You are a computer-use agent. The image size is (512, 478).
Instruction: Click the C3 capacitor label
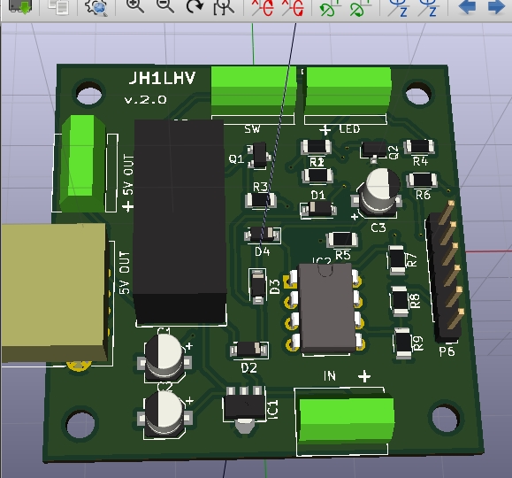click(378, 227)
